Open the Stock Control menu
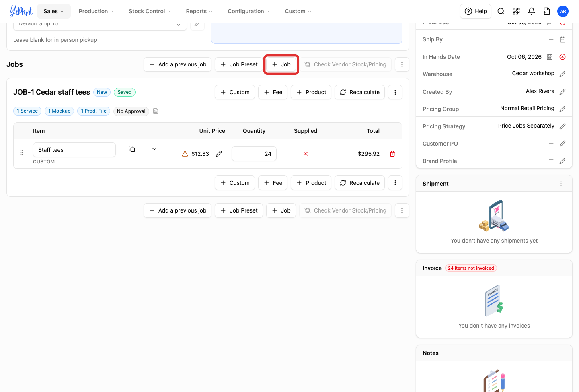 (150, 11)
